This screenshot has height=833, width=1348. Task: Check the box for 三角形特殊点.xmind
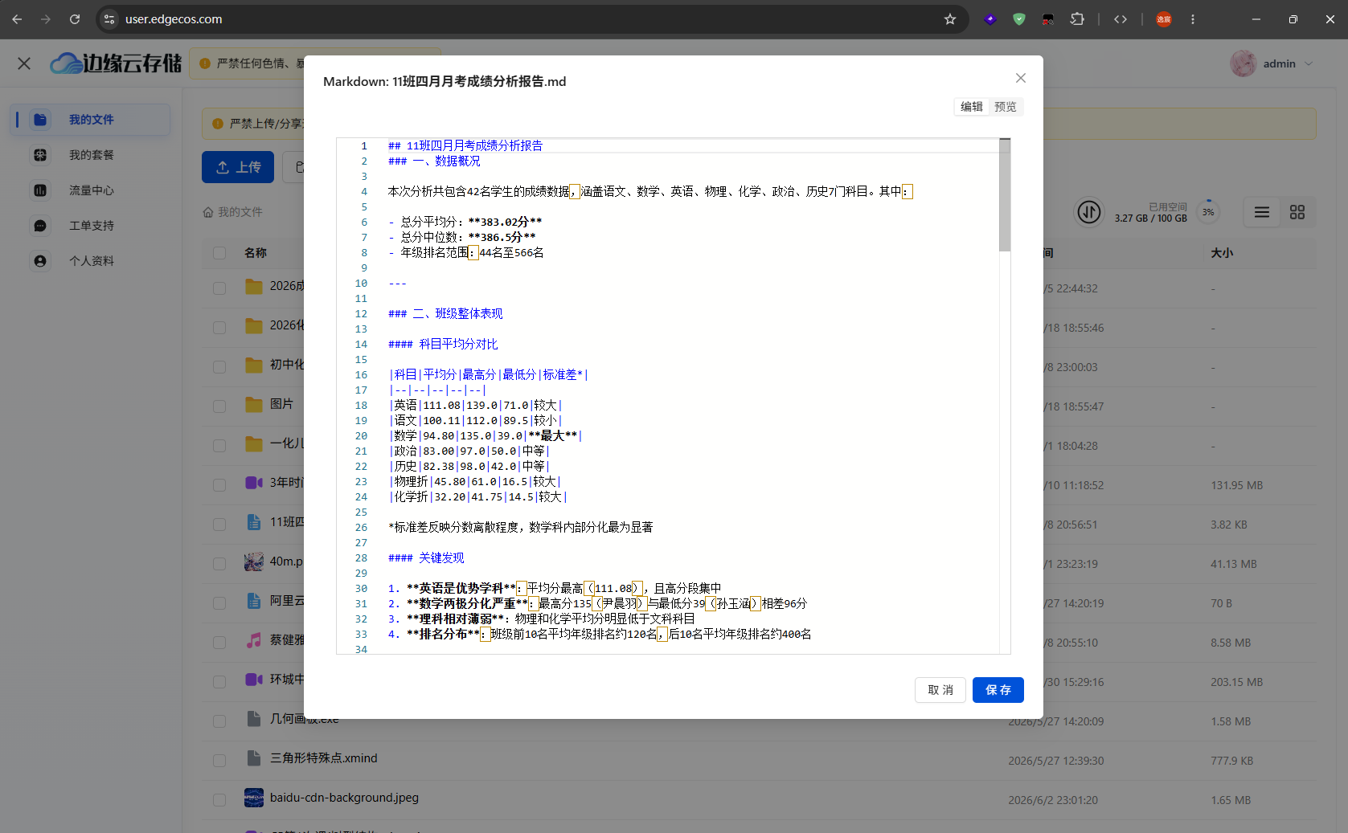tap(219, 761)
